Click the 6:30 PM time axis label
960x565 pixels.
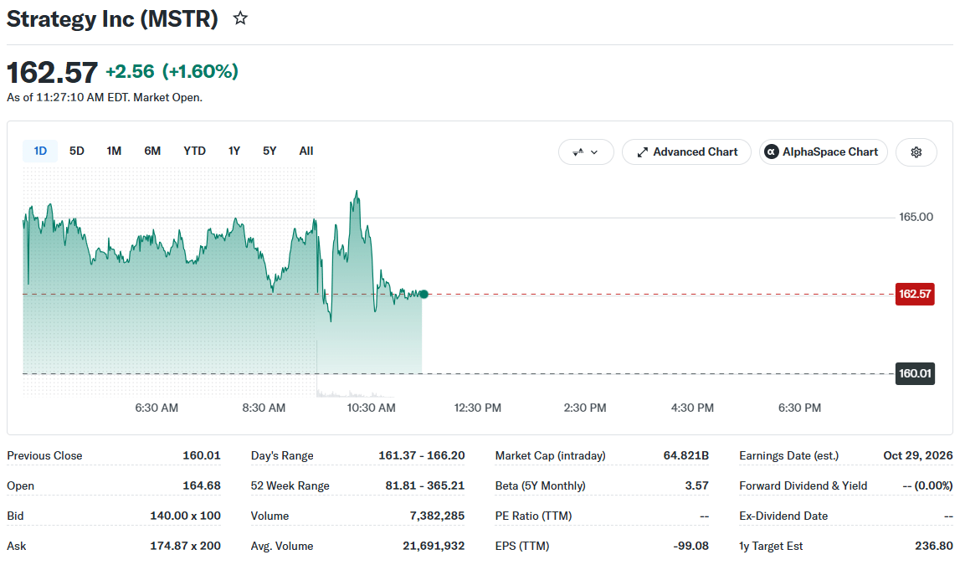tap(799, 408)
